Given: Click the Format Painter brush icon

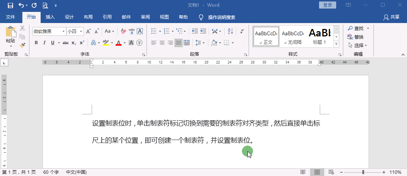Looking at the screenshot, I should pos(22,45).
